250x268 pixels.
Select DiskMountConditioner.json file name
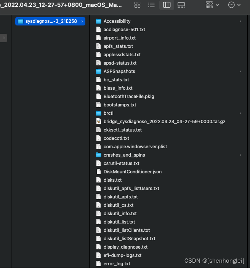[133, 172]
